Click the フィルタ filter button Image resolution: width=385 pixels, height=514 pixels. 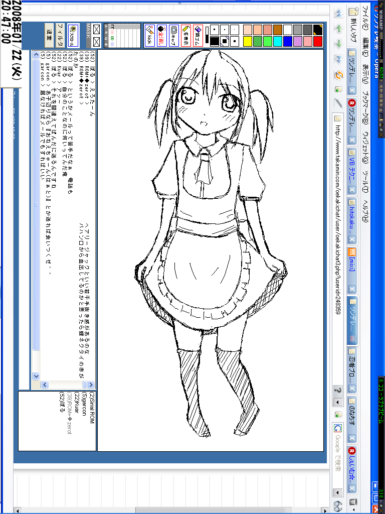click(x=61, y=35)
